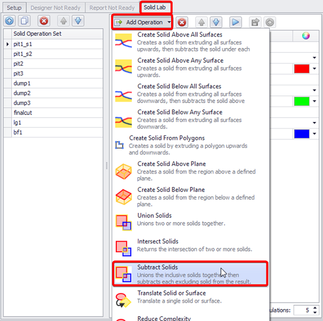Select the pit1_s2 operation set
The image size is (323, 321).
click(57, 54)
